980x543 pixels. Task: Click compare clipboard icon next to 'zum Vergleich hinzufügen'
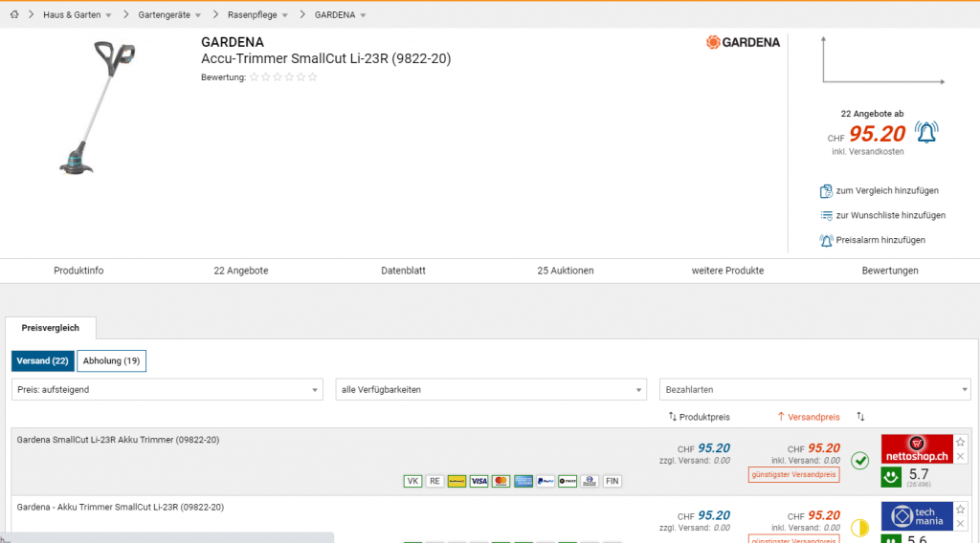point(826,191)
